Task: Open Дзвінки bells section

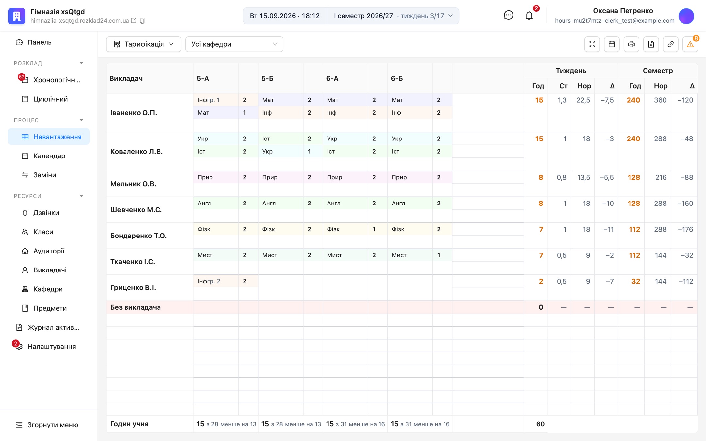Action: [49, 213]
